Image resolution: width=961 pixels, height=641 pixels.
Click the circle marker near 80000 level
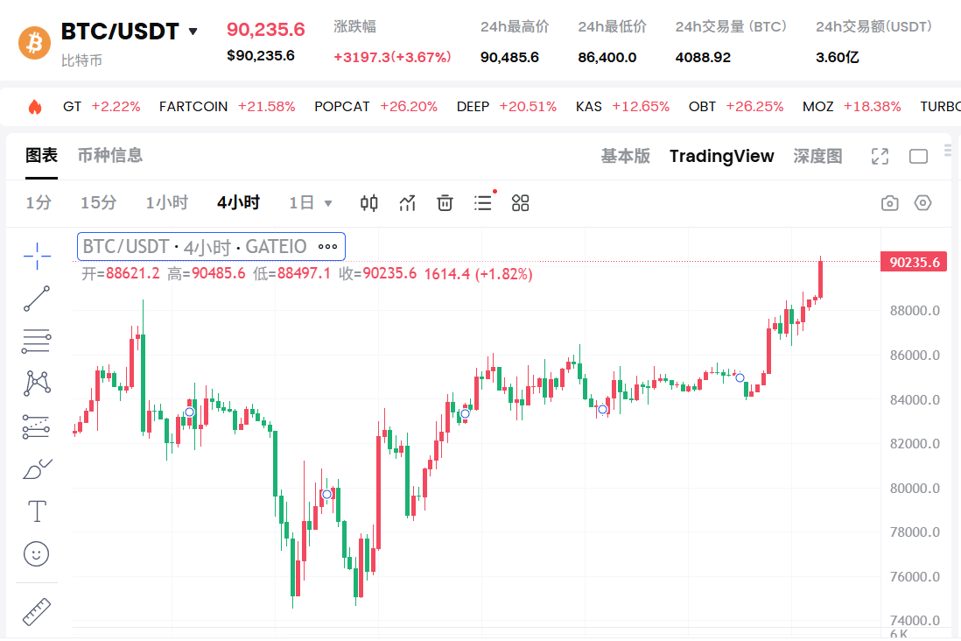[326, 495]
